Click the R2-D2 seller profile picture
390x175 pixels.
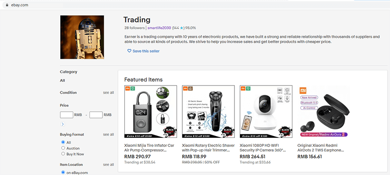[x=82, y=37]
